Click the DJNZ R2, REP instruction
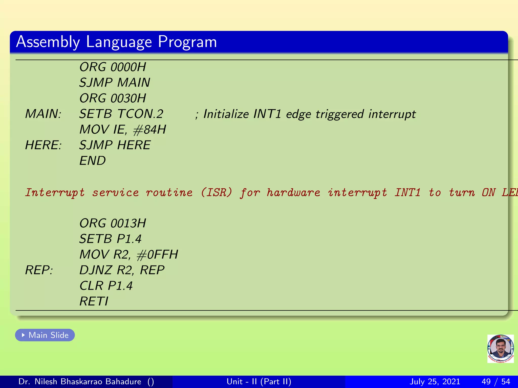Viewport: 518px width, 388px height. click(x=122, y=270)
